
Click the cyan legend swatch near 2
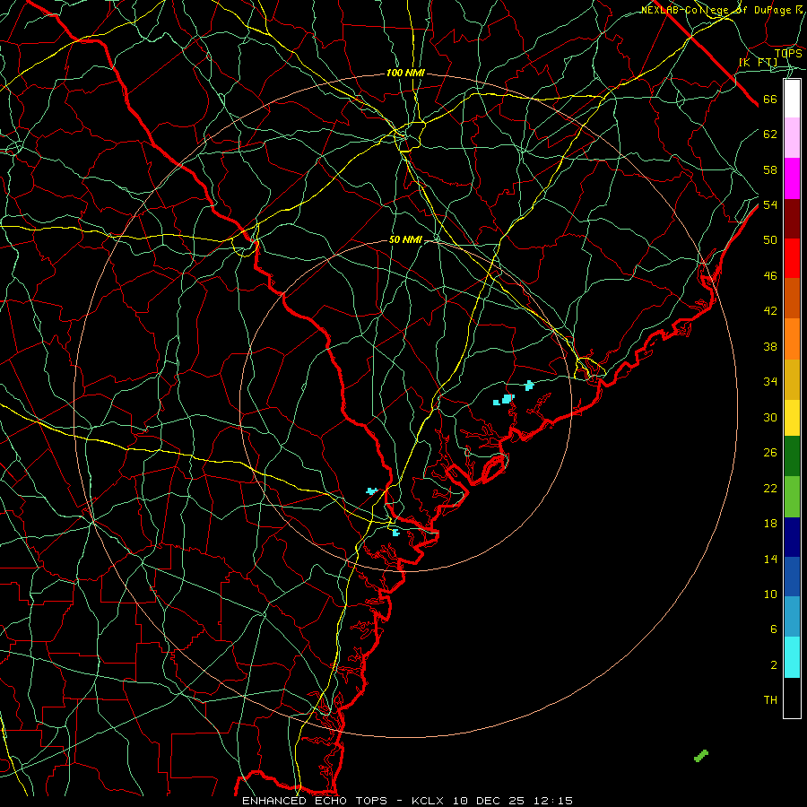(x=792, y=657)
